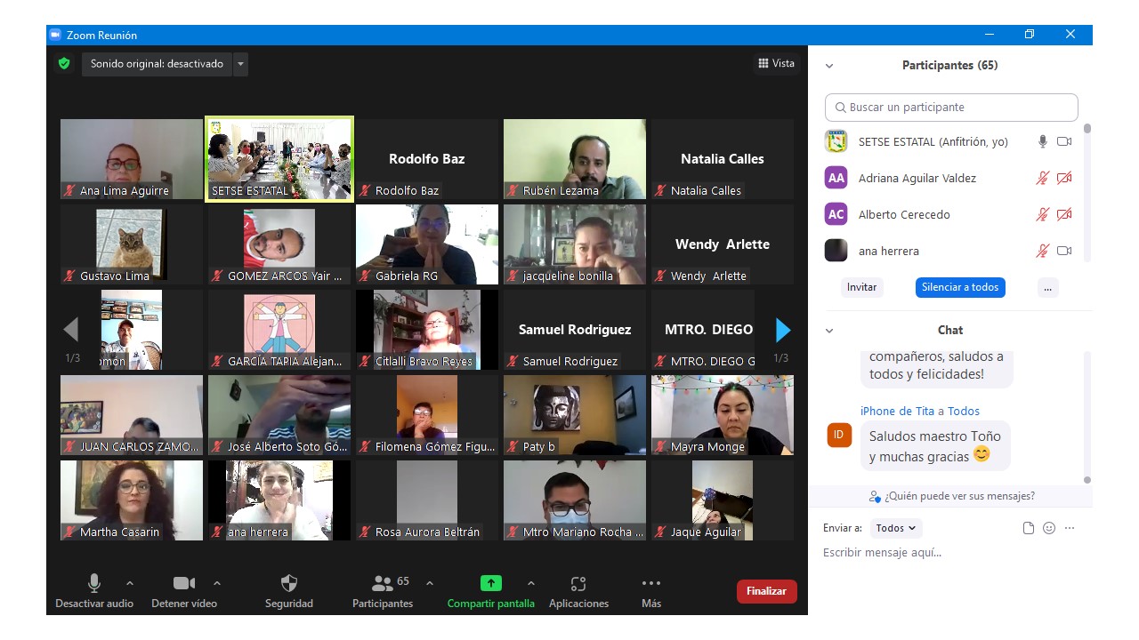The image size is (1139, 640).
Task: Select Ana Lima Aguirre video tile
Action: click(132, 159)
